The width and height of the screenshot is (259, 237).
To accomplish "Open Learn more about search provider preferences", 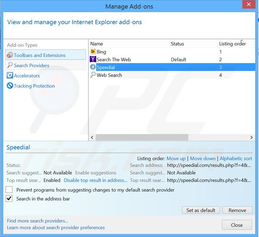I will (56, 228).
